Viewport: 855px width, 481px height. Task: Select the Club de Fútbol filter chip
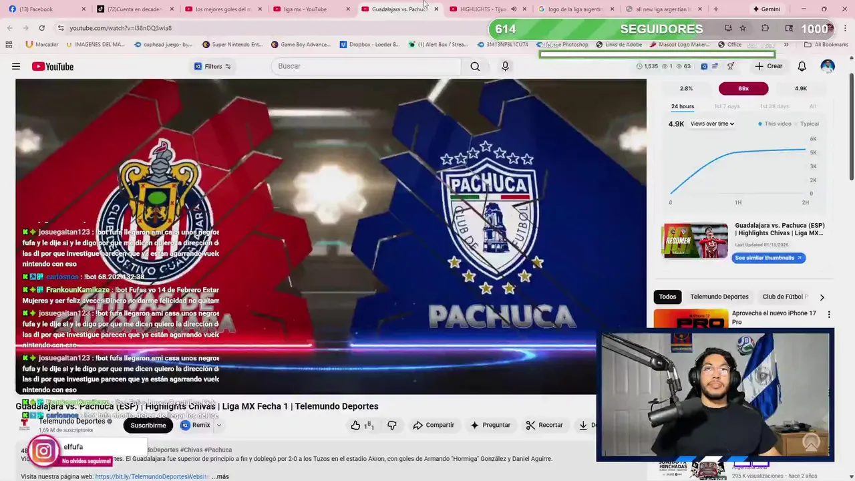pyautogui.click(x=785, y=297)
